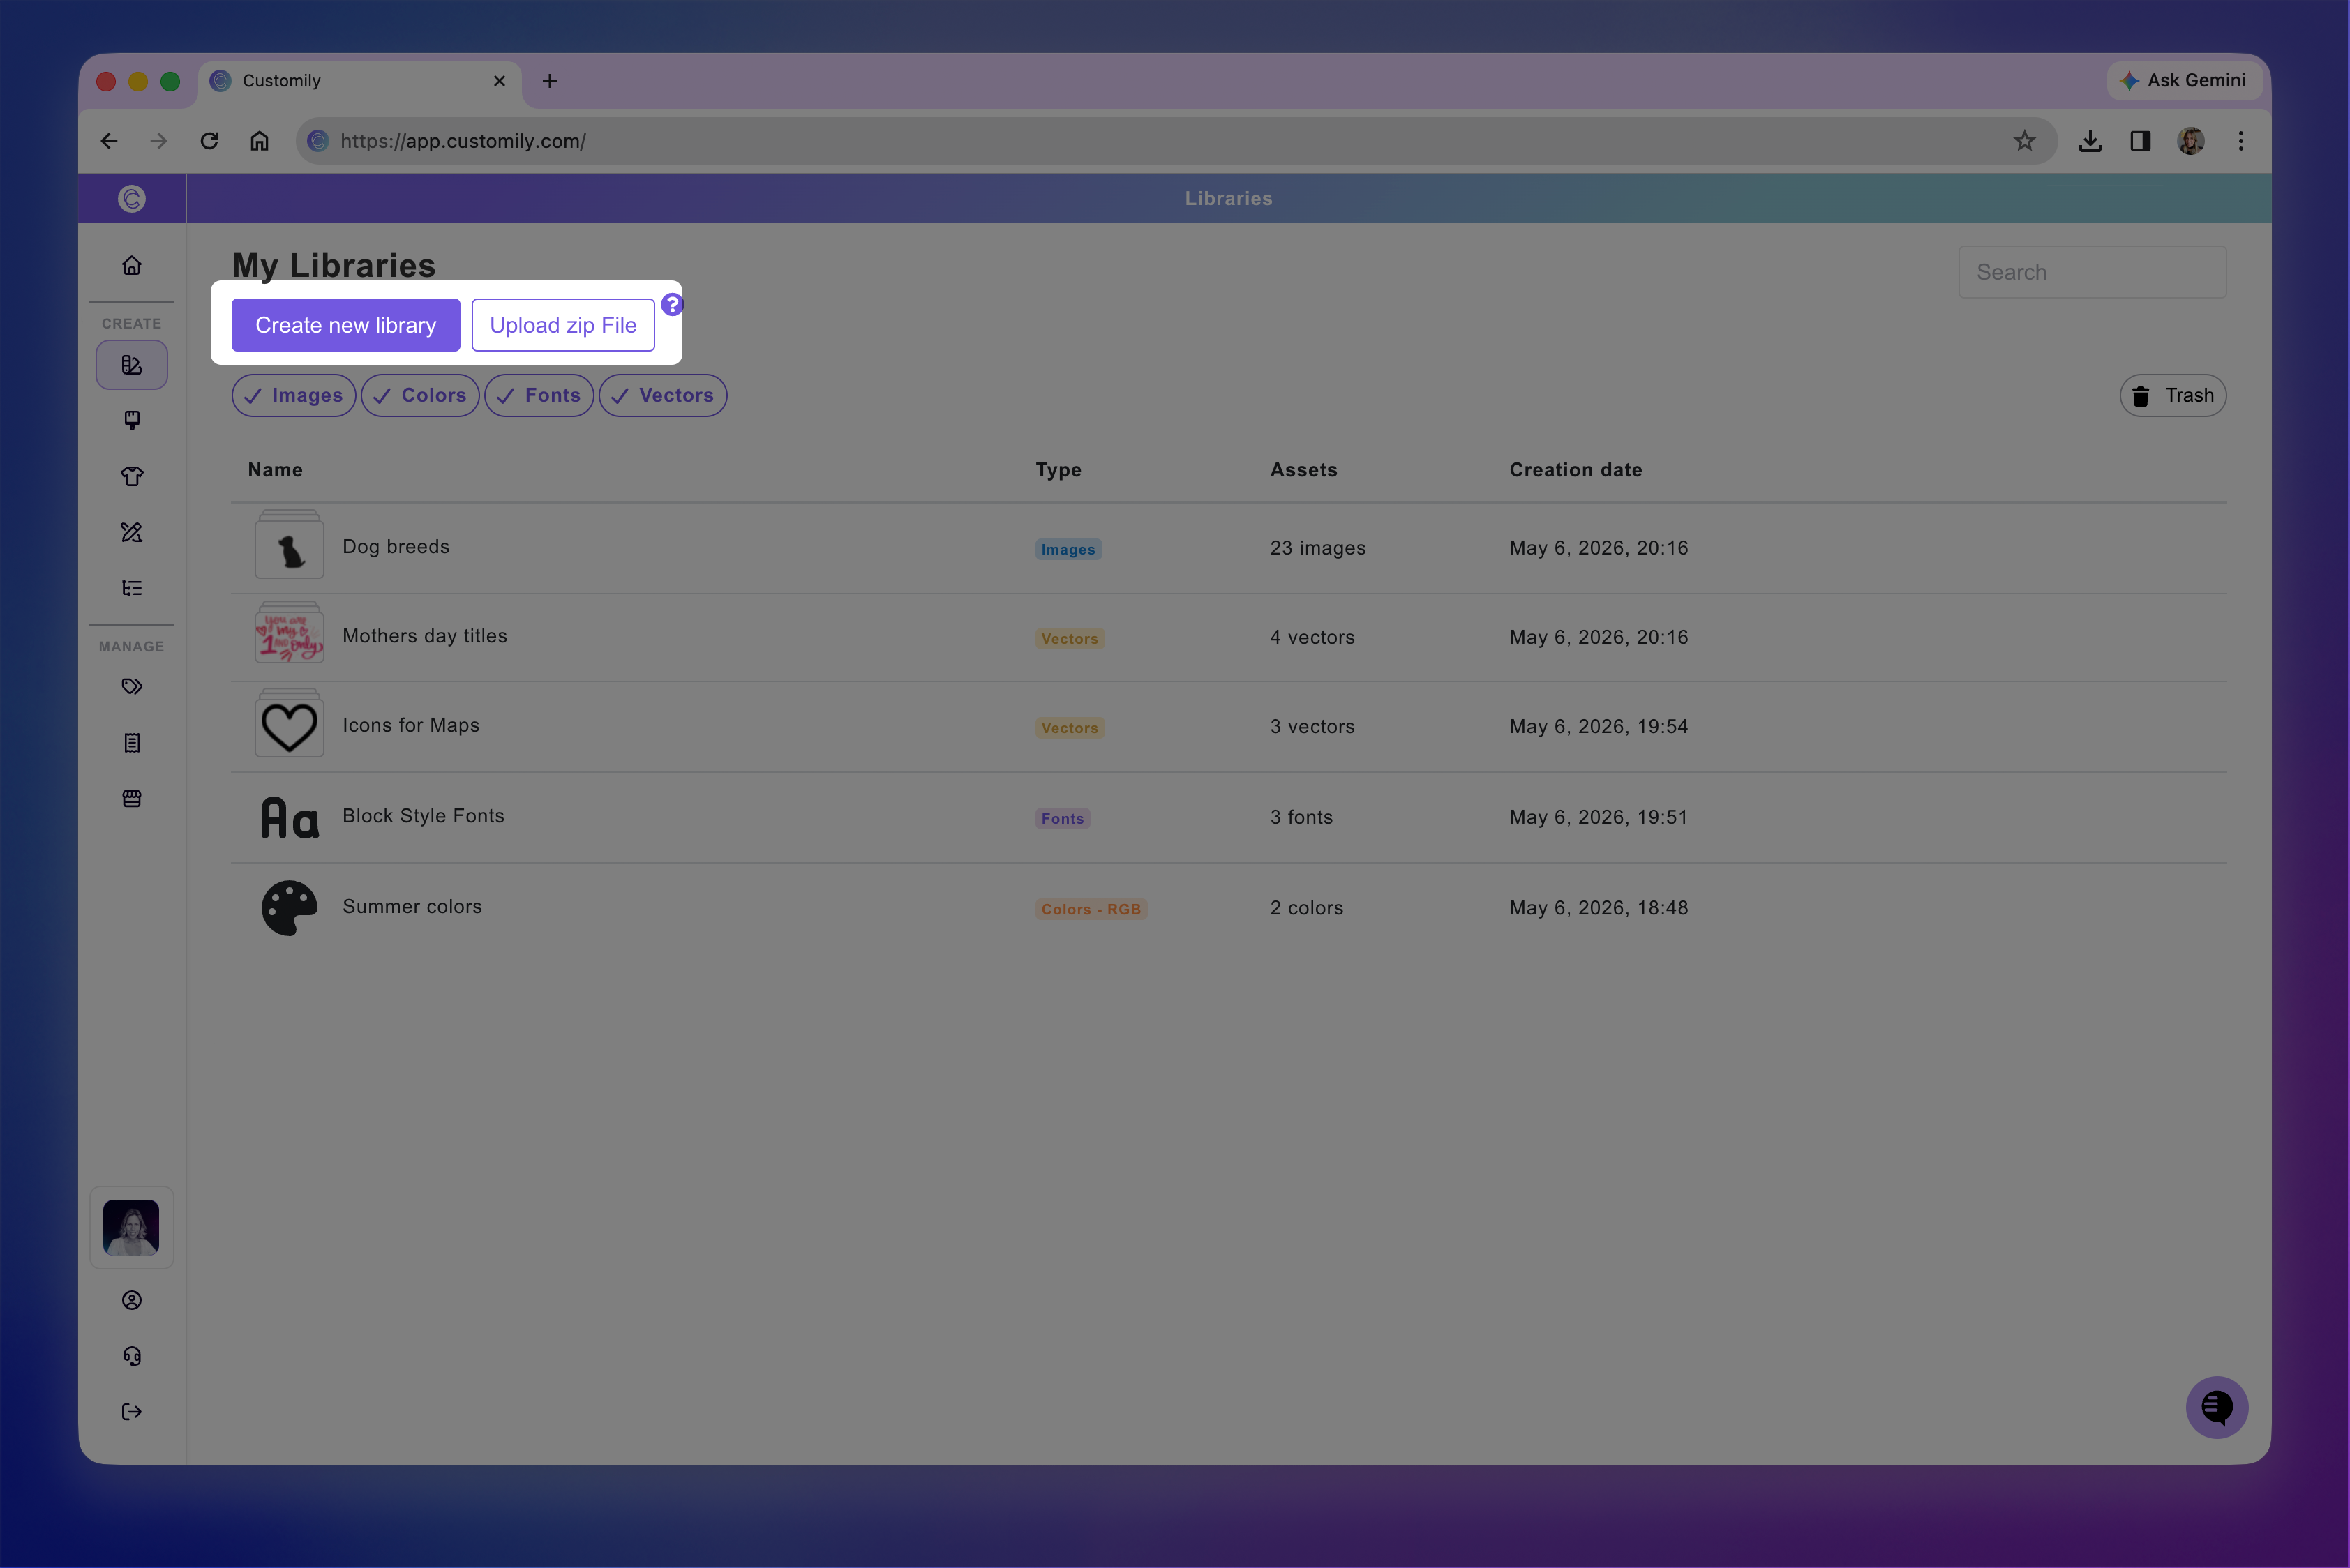
Task: Toggle the Fonts filter chip
Action: 539,395
